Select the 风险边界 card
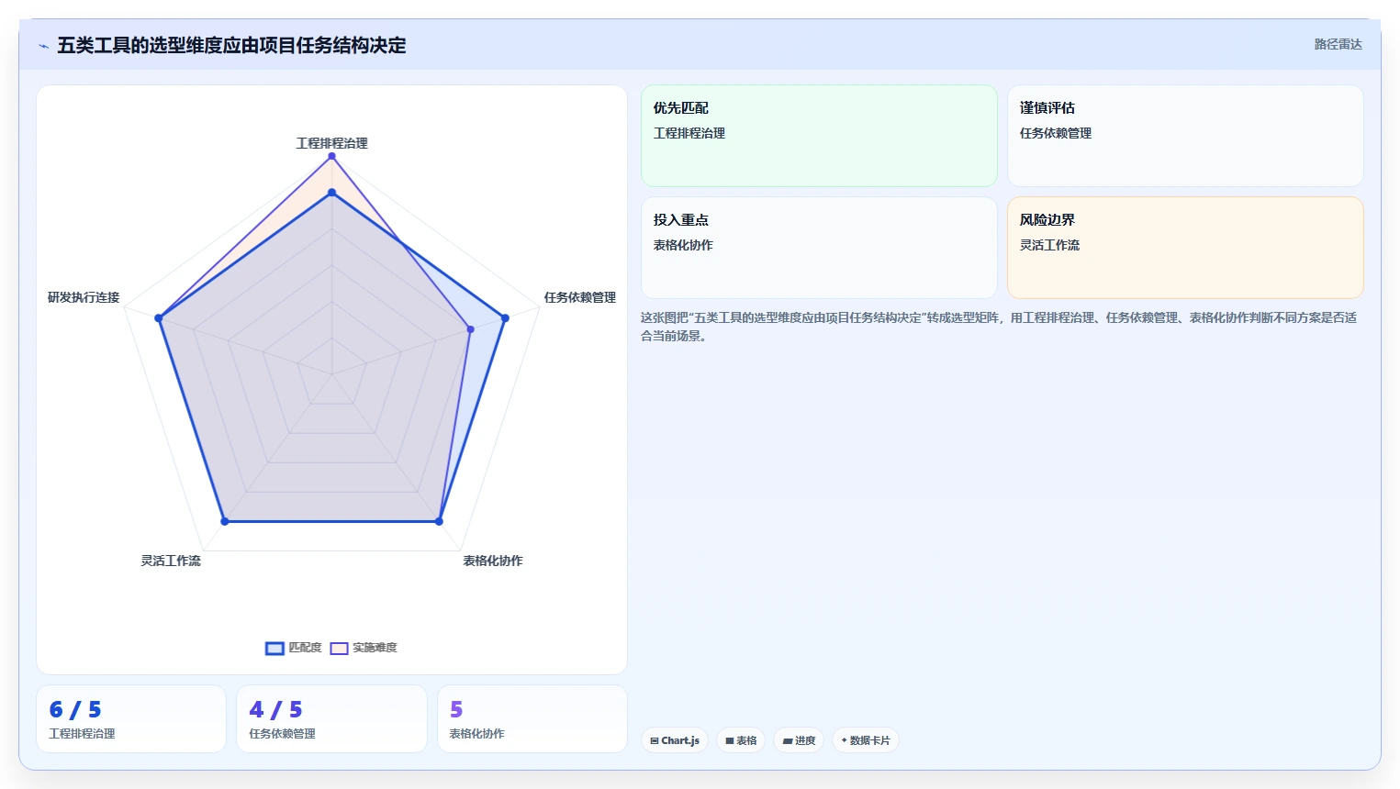 pos(1185,248)
